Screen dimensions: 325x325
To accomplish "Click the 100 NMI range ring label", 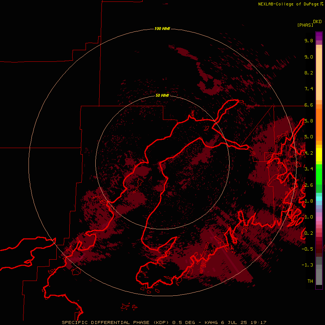I will pos(162,29).
